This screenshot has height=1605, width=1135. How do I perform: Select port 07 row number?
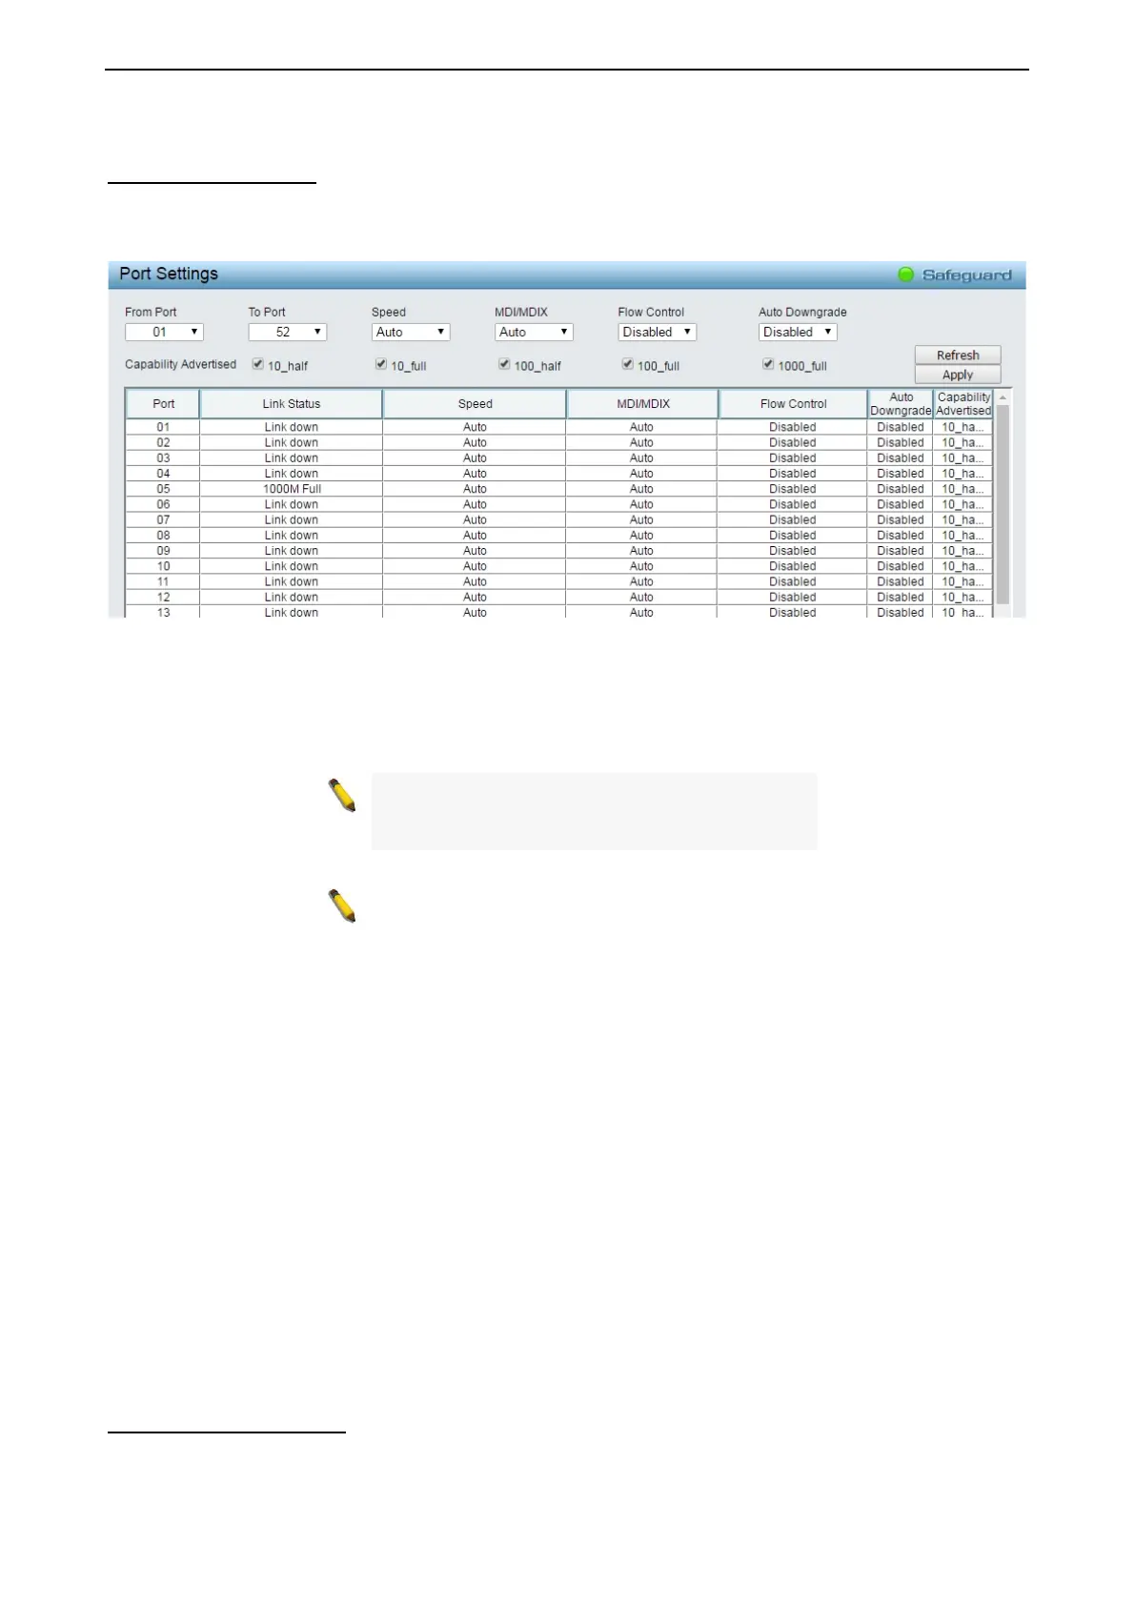(163, 519)
